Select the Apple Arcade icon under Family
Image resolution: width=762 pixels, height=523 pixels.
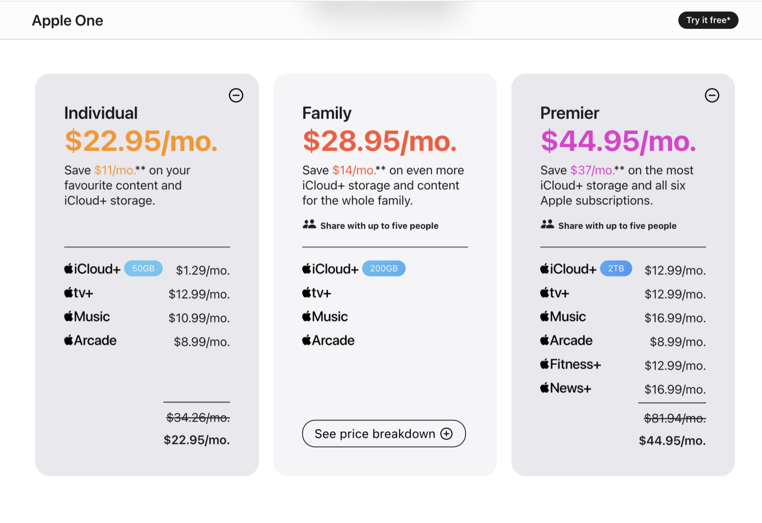[306, 340]
